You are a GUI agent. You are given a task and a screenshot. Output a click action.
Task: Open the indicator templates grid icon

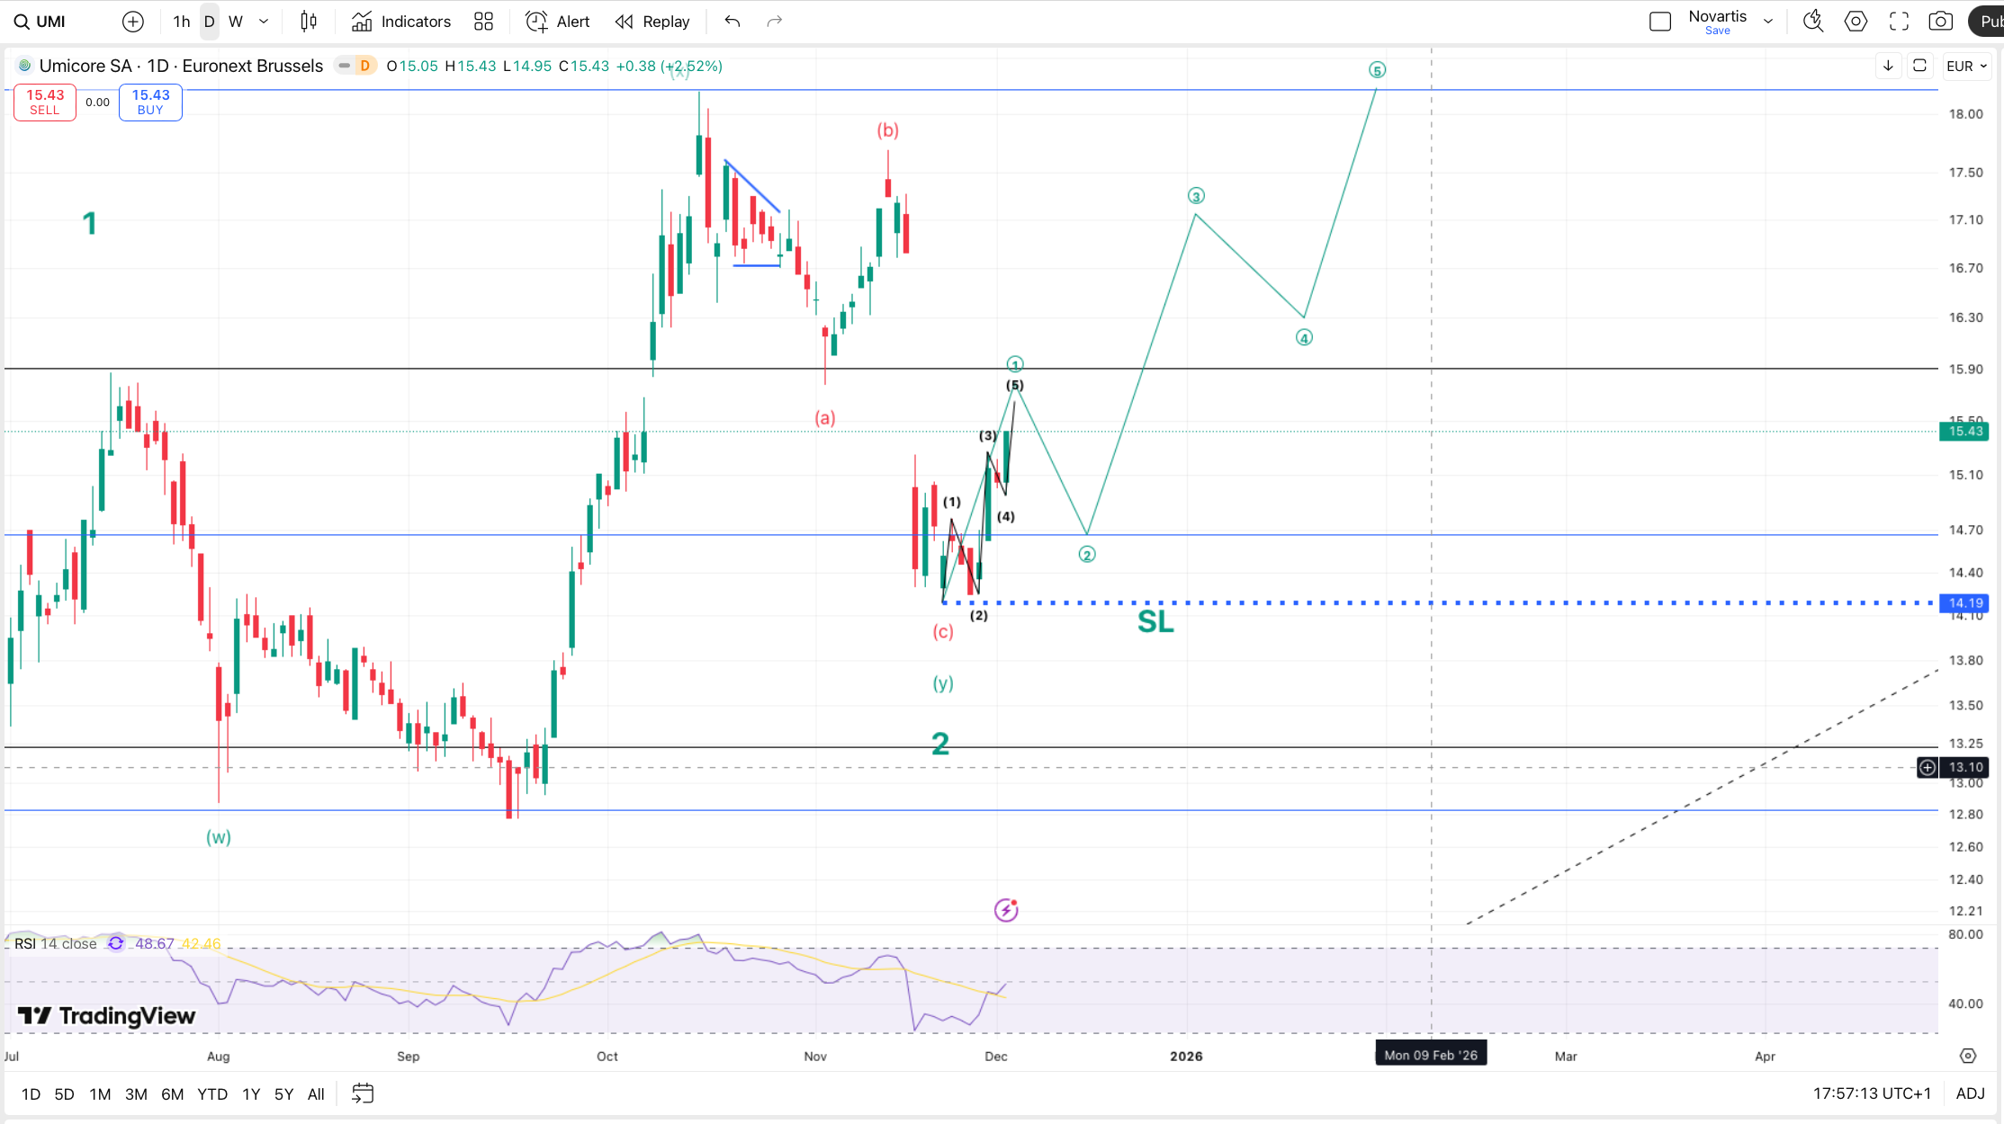[x=484, y=22]
